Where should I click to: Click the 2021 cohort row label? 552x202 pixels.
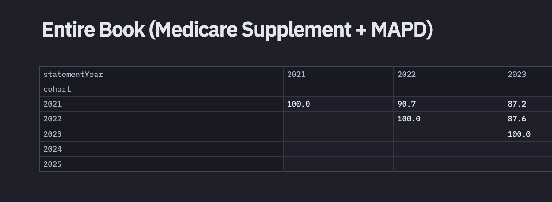point(52,104)
